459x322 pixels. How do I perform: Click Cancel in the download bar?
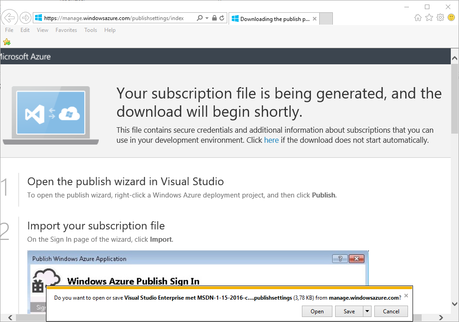coord(391,312)
